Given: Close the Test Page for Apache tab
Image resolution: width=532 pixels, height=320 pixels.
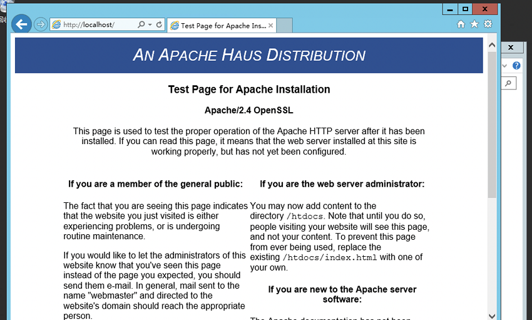Looking at the screenshot, I should [270, 26].
